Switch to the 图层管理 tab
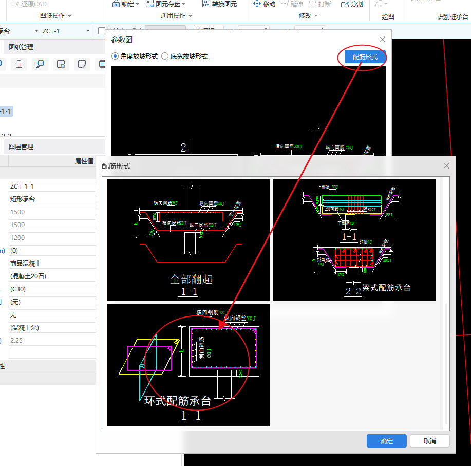Screen dimensions: 471x466 [21, 147]
